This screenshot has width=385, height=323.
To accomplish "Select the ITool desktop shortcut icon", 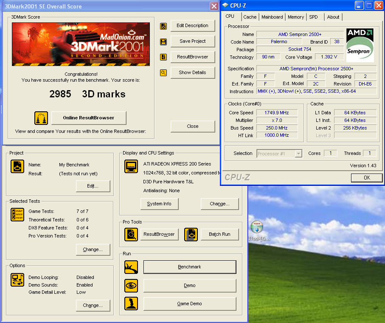I will 257,227.
